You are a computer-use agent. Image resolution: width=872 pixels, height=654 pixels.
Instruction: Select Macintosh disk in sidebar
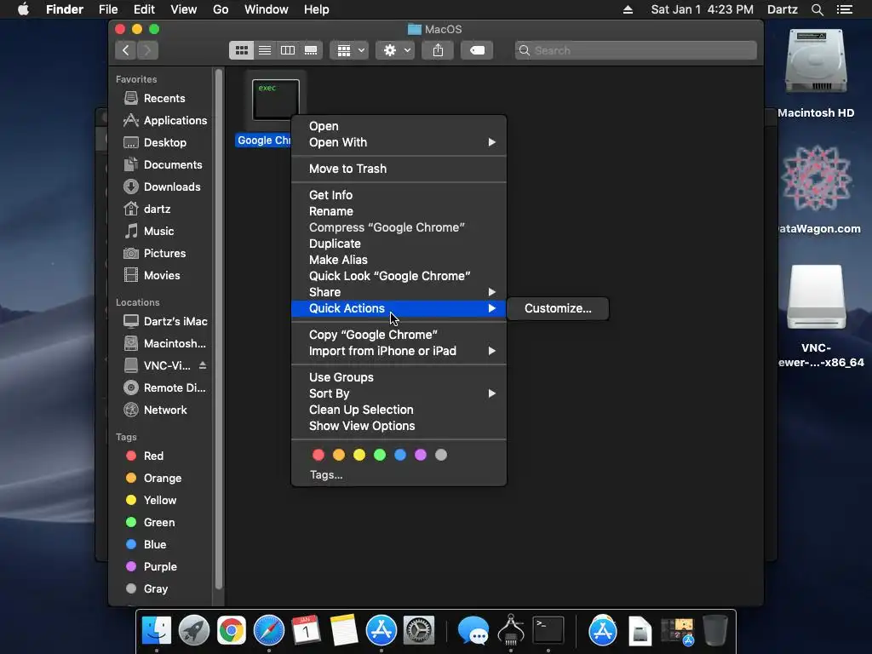click(164, 344)
